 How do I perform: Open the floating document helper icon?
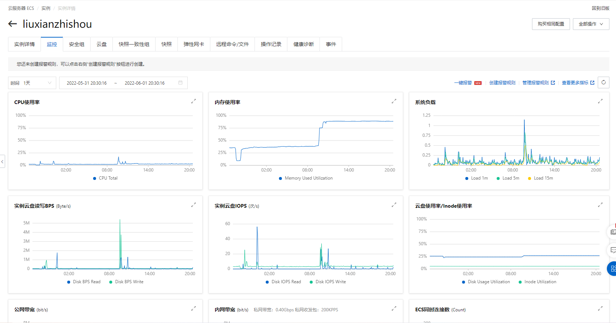612,232
